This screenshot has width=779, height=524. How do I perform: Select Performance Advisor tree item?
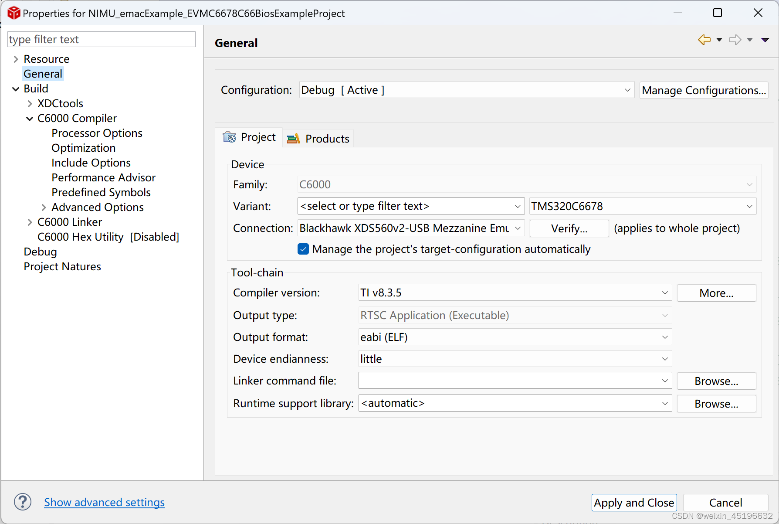click(x=103, y=177)
